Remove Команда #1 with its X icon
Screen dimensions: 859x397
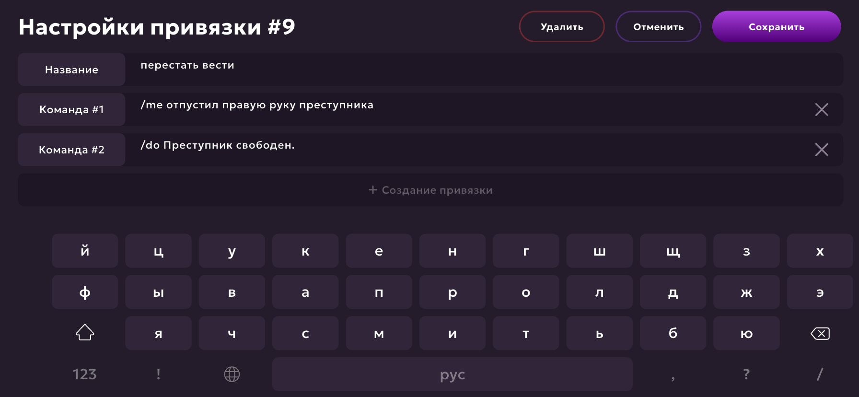821,110
